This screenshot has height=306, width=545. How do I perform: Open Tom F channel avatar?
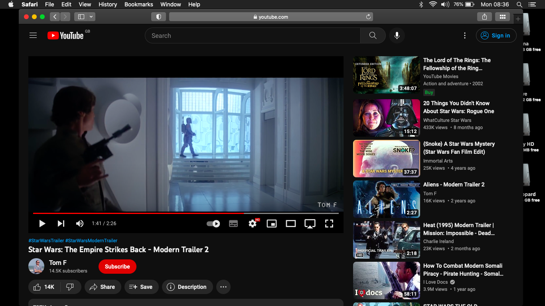(x=36, y=266)
